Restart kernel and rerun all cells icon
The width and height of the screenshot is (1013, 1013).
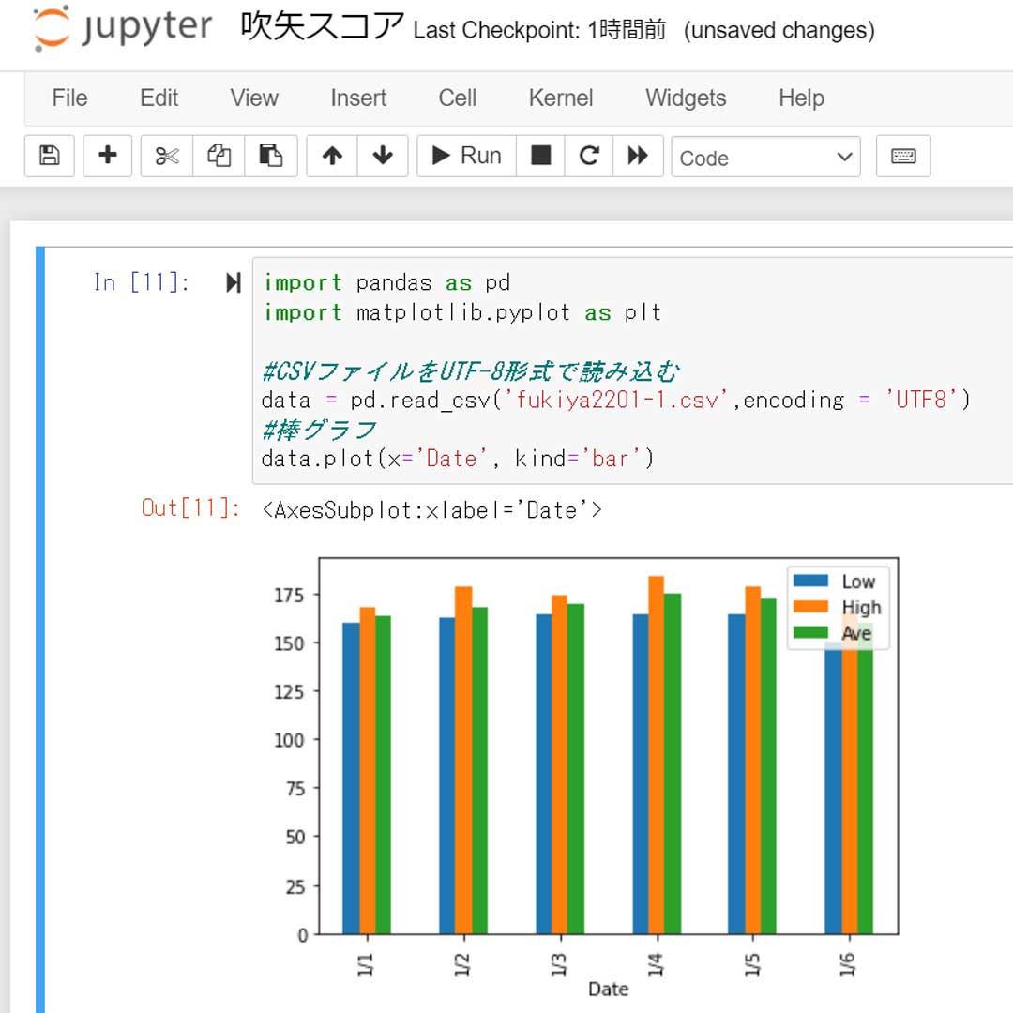point(638,156)
